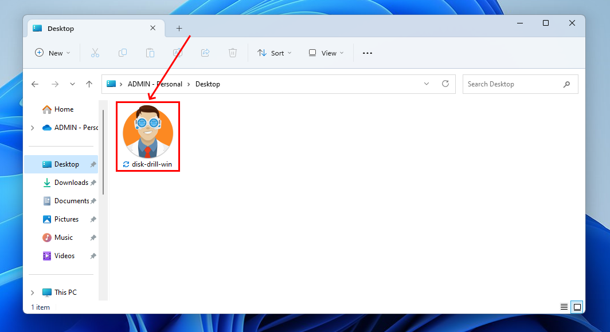The height and width of the screenshot is (332, 610).
Task: Click the Paste clipboard icon
Action: click(x=150, y=53)
